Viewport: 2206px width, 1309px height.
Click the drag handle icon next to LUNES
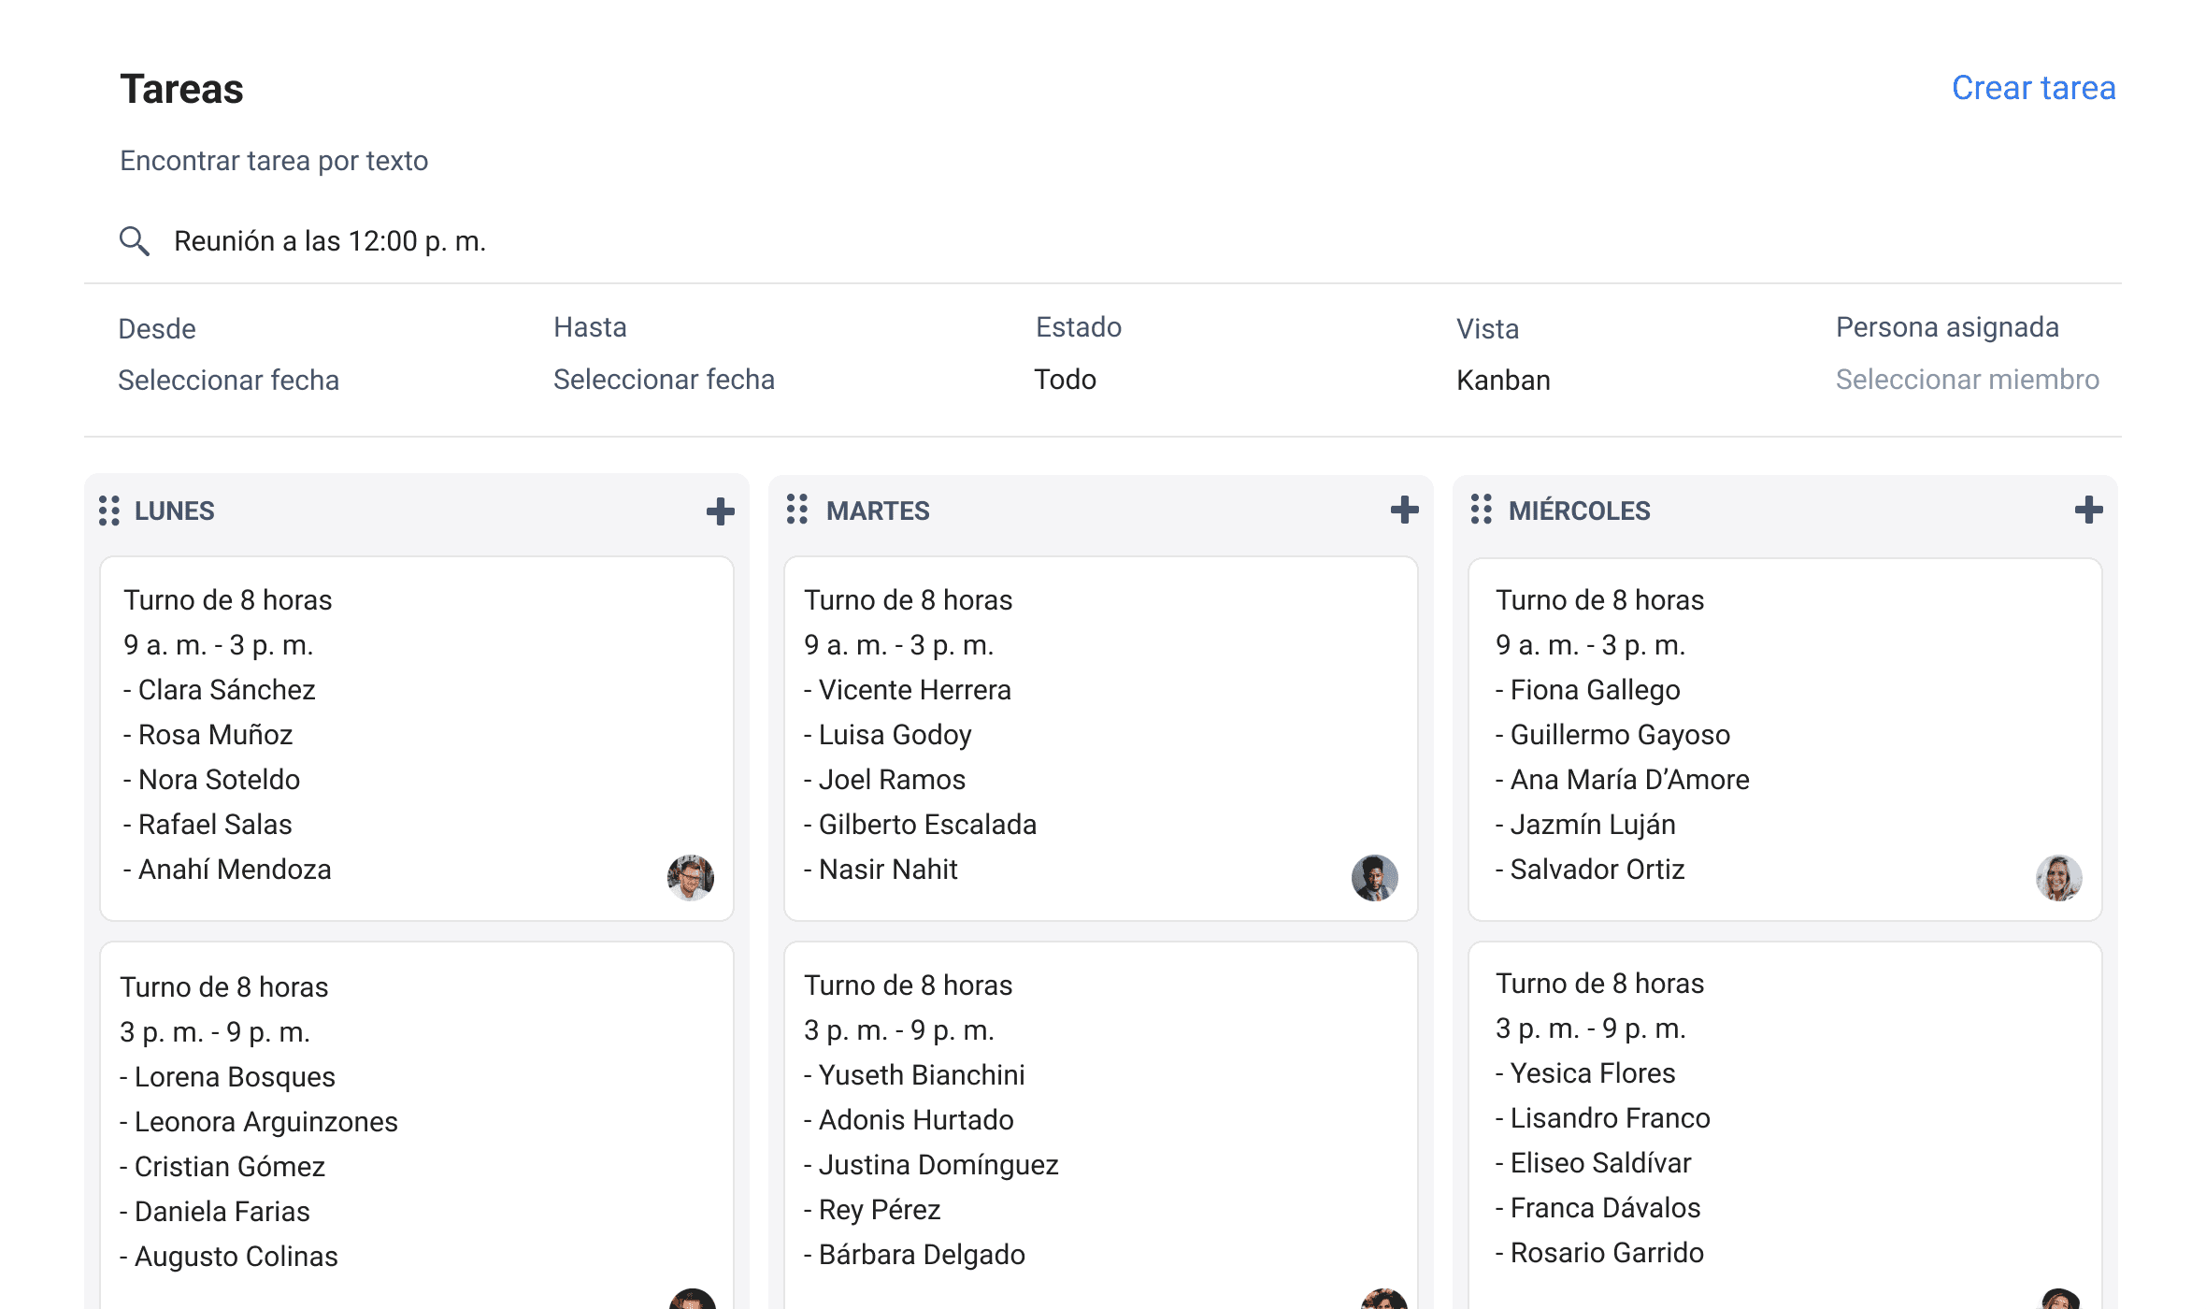point(107,511)
